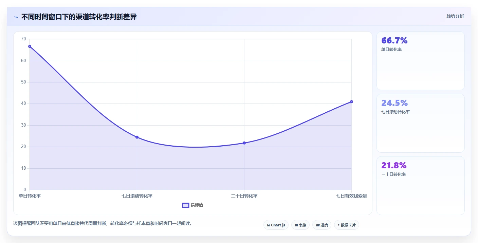Click the icon inside the 数据卡片 tag

click(x=339, y=225)
